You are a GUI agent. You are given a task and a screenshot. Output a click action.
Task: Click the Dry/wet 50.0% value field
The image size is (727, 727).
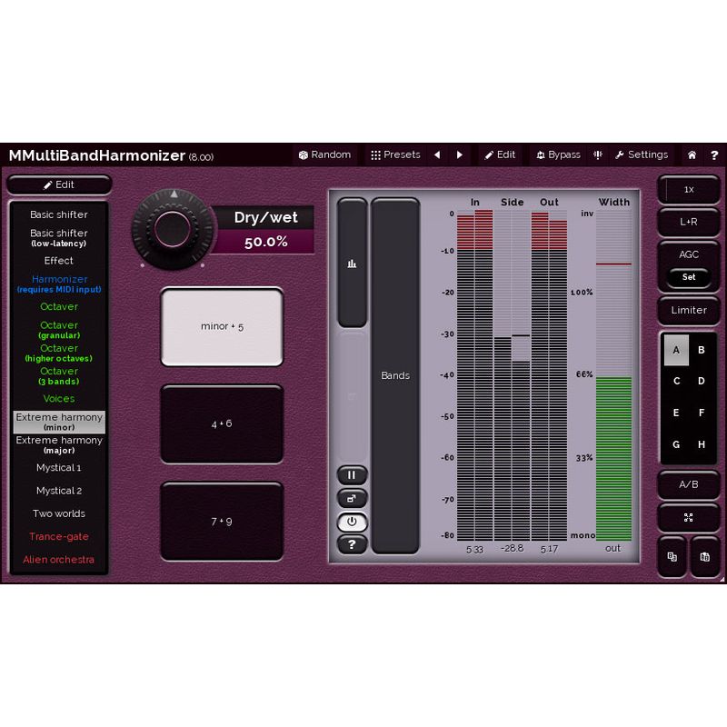(265, 242)
